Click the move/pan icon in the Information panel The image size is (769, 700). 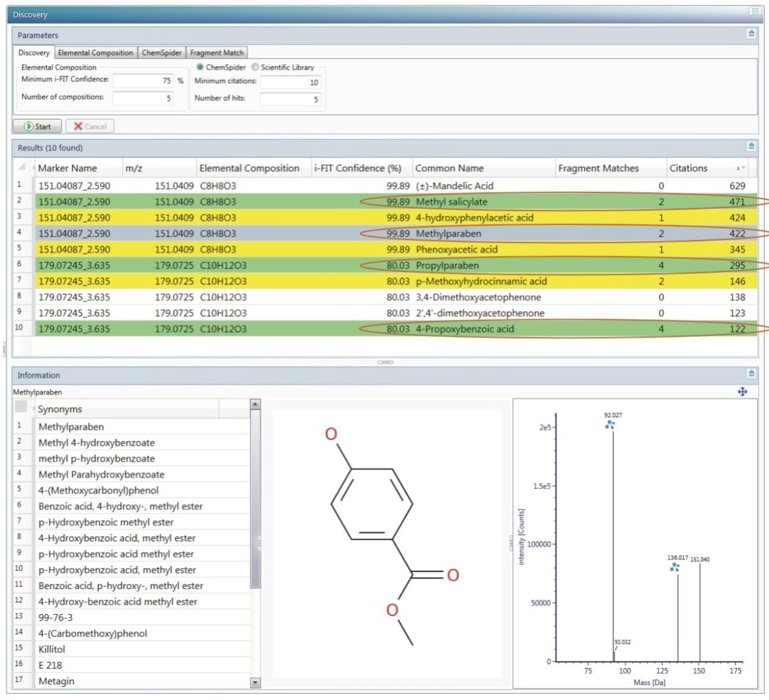click(x=742, y=392)
